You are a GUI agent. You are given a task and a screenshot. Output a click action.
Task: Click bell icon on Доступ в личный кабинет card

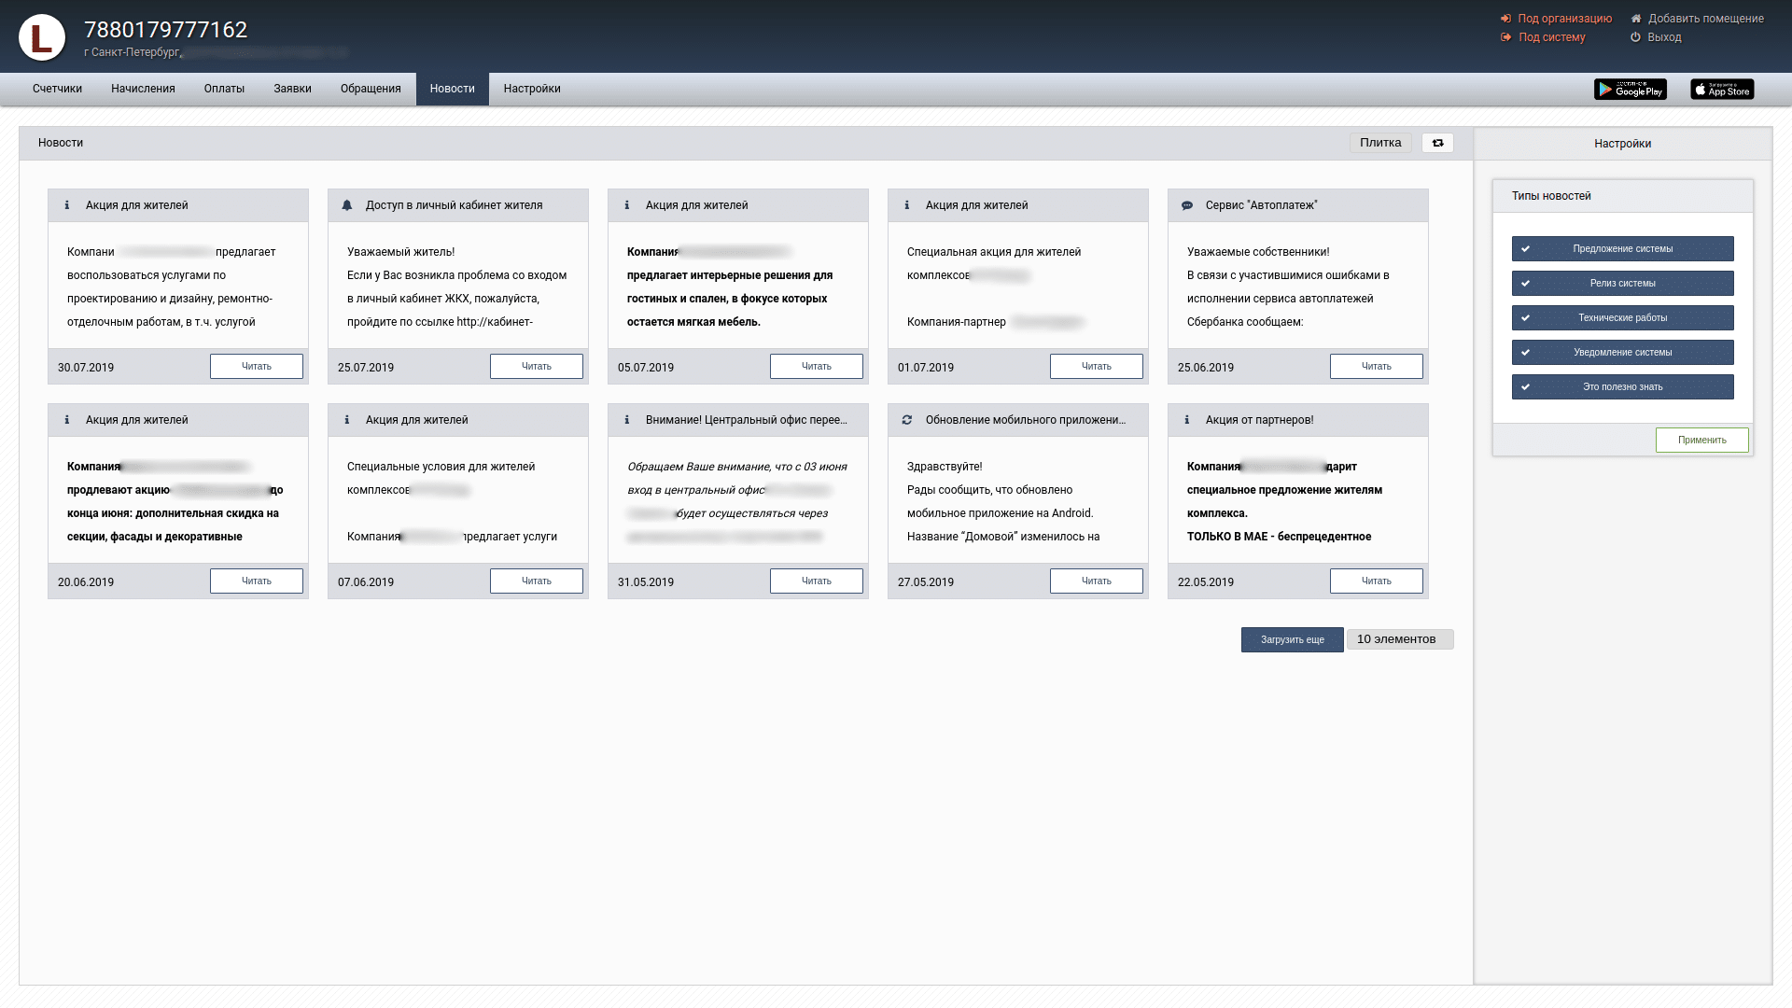click(x=347, y=205)
